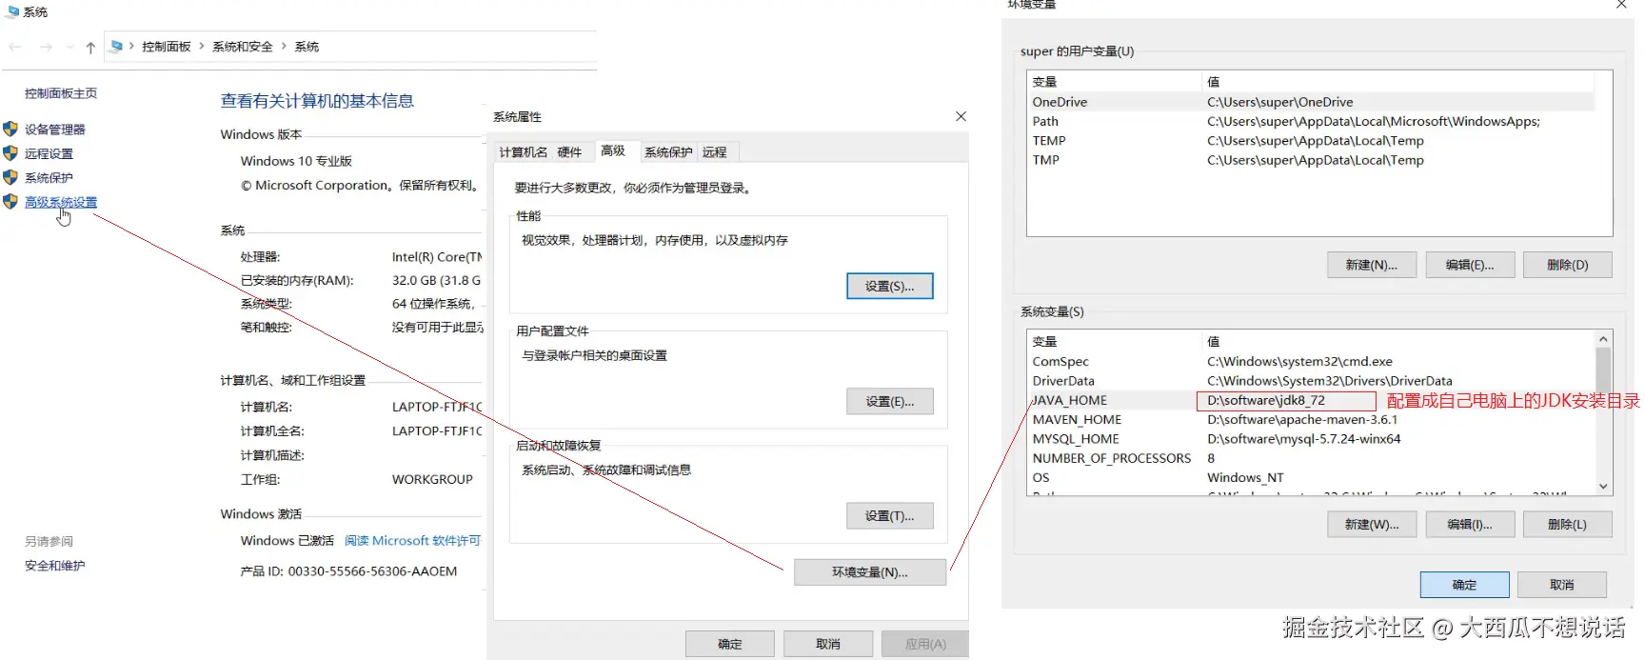This screenshot has height=660, width=1645.
Task: Navigate up one level arrow
Action: (x=90, y=47)
